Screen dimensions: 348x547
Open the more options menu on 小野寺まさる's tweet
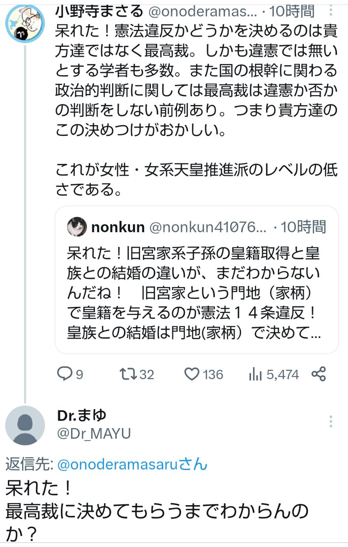[x=331, y=11]
